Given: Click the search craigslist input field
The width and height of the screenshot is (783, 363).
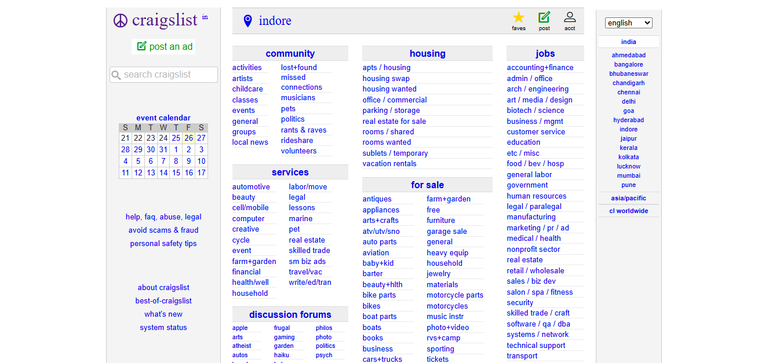Looking at the screenshot, I should [x=168, y=75].
